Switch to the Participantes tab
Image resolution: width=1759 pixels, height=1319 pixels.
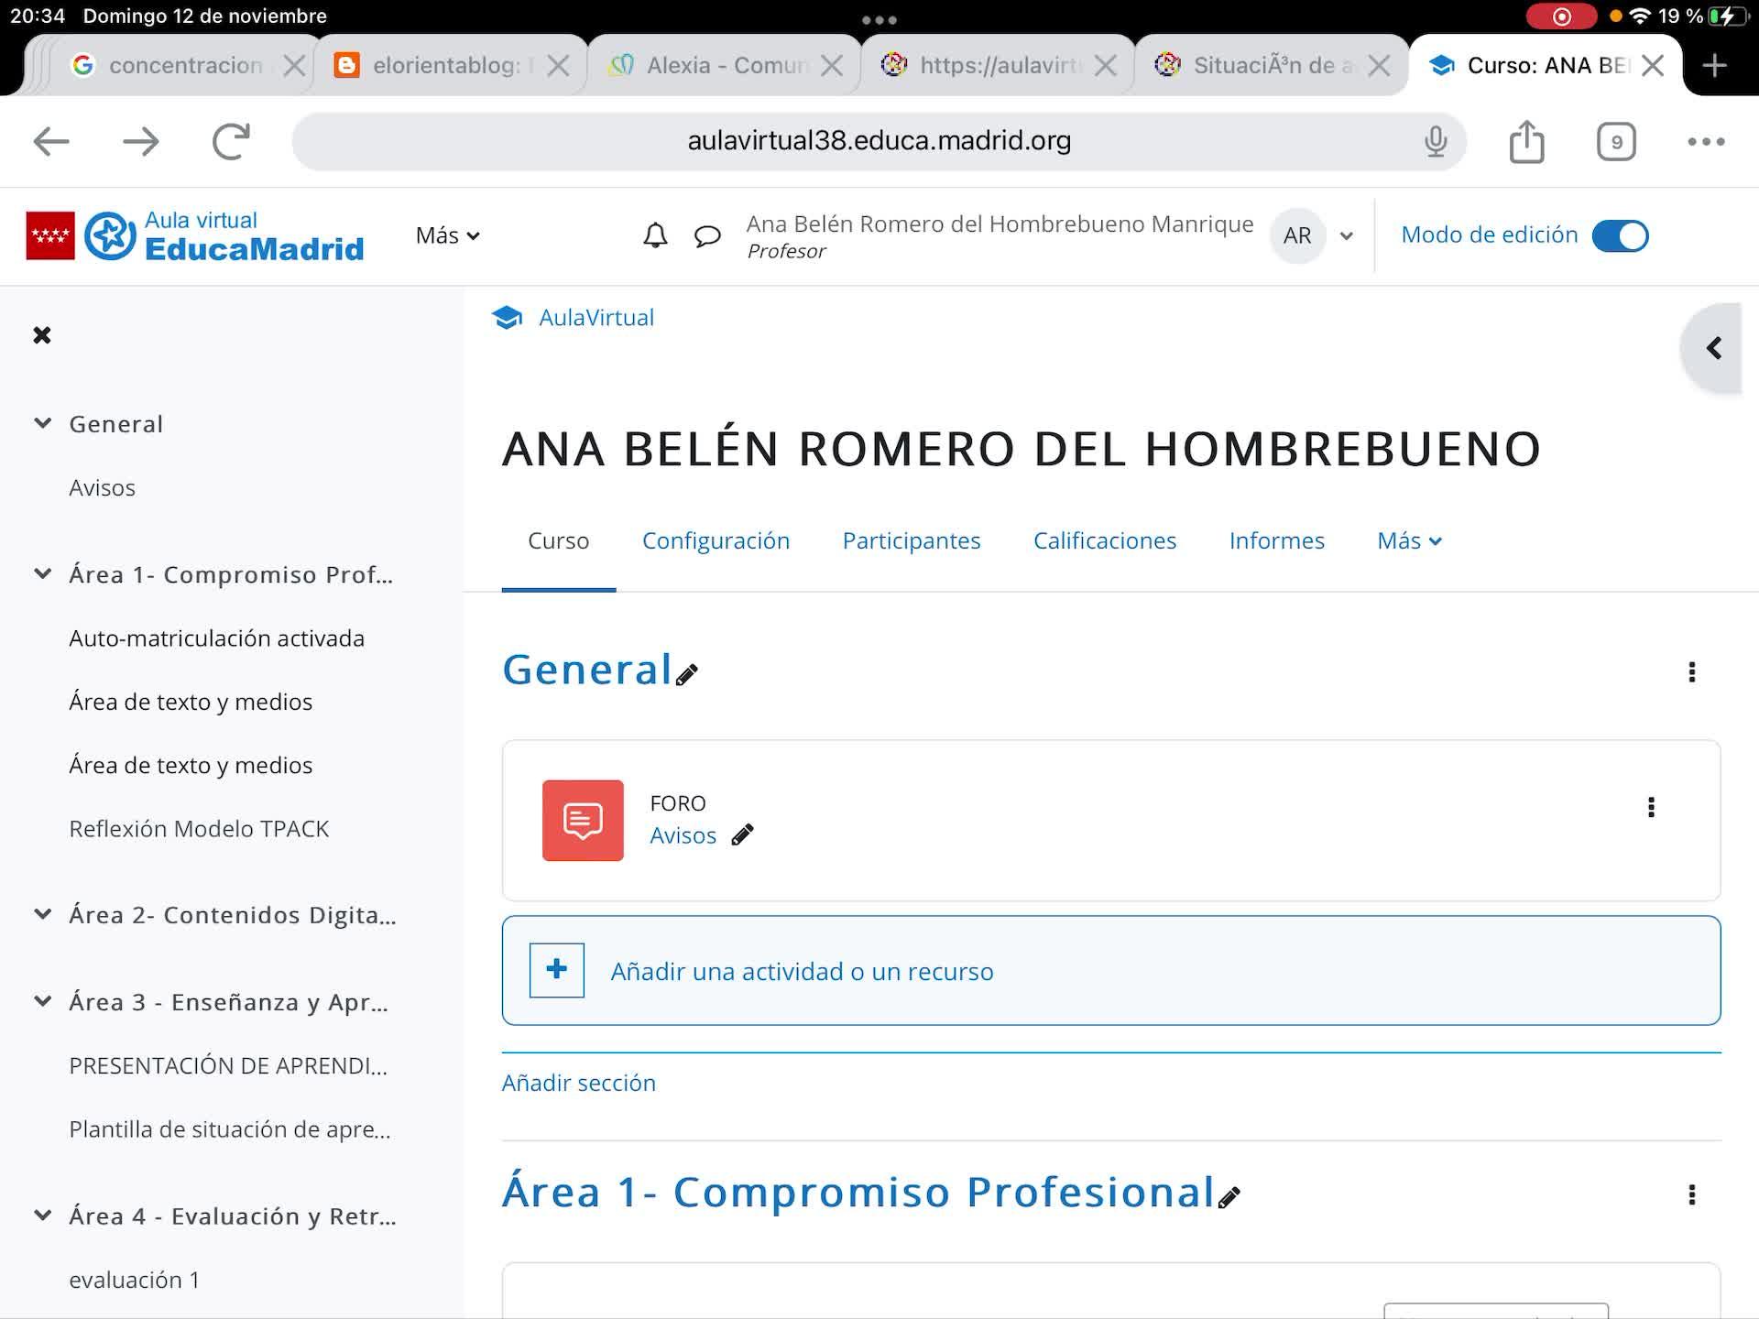click(x=911, y=540)
